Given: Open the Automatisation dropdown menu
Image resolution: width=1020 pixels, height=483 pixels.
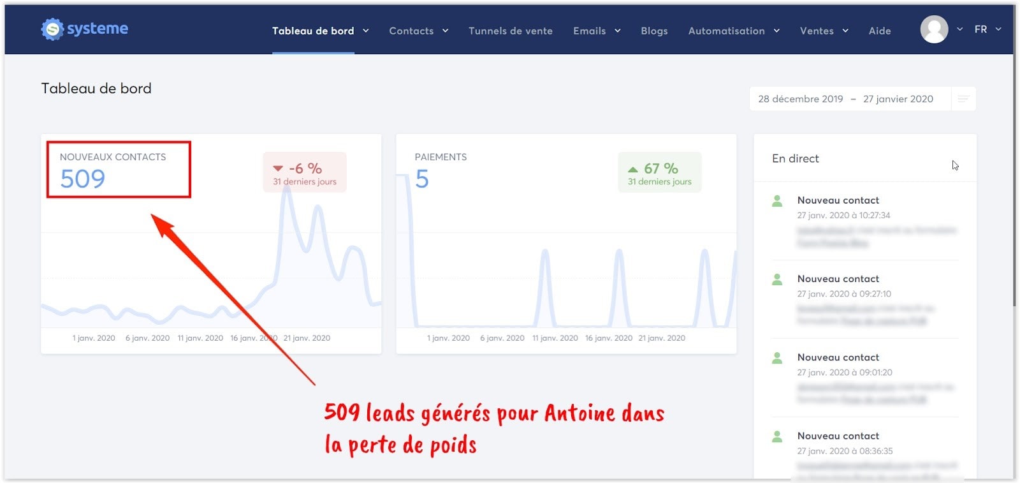Looking at the screenshot, I should pos(733,31).
